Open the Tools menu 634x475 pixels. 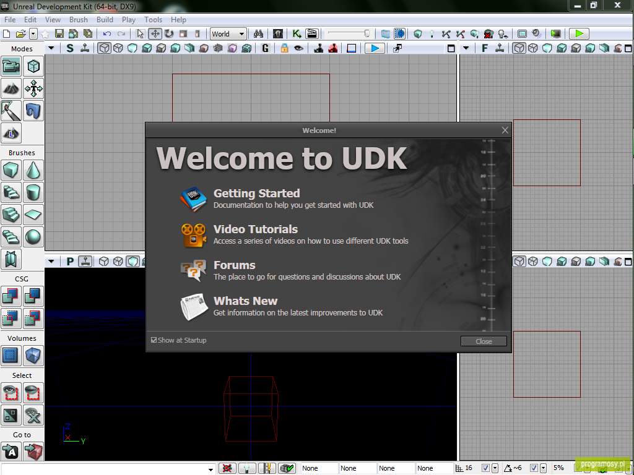[154, 19]
